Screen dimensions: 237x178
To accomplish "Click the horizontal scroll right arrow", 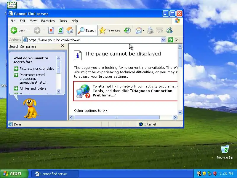I will (x=175, y=117).
